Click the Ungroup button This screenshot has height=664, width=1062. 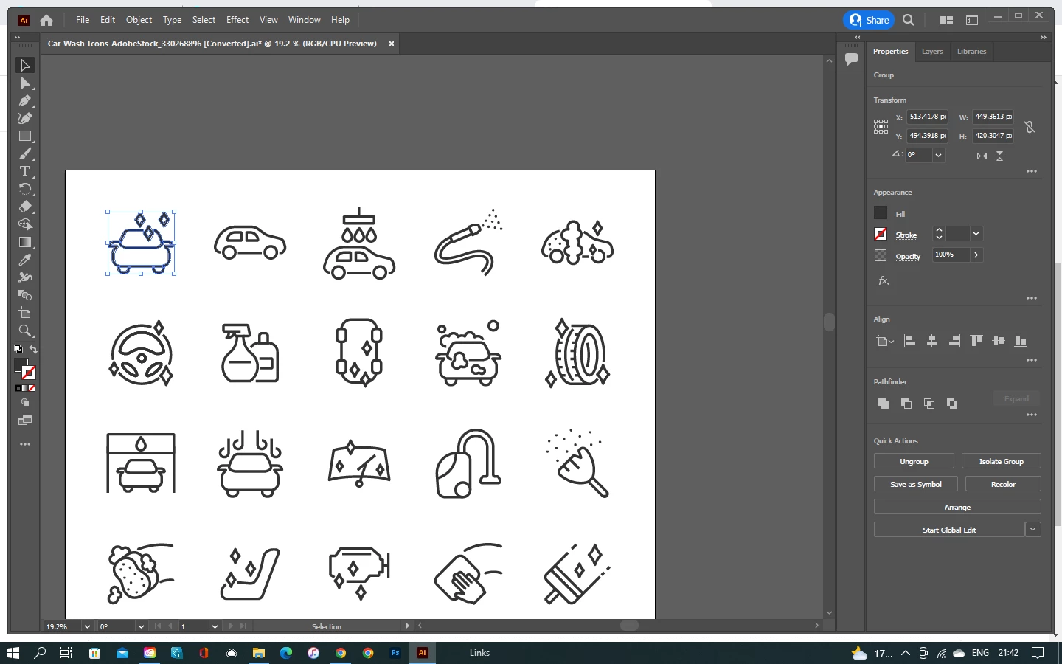pyautogui.click(x=914, y=461)
